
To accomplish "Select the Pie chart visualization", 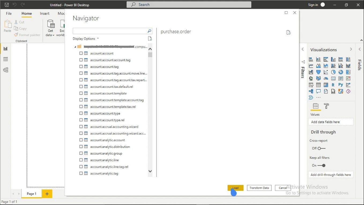I will click(333, 72).
